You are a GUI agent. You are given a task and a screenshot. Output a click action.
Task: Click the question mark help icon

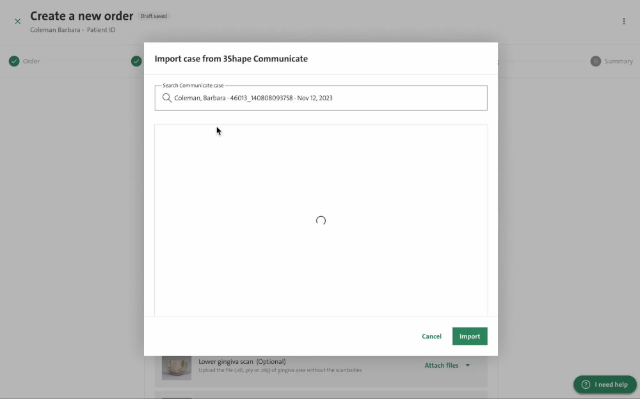click(x=586, y=384)
